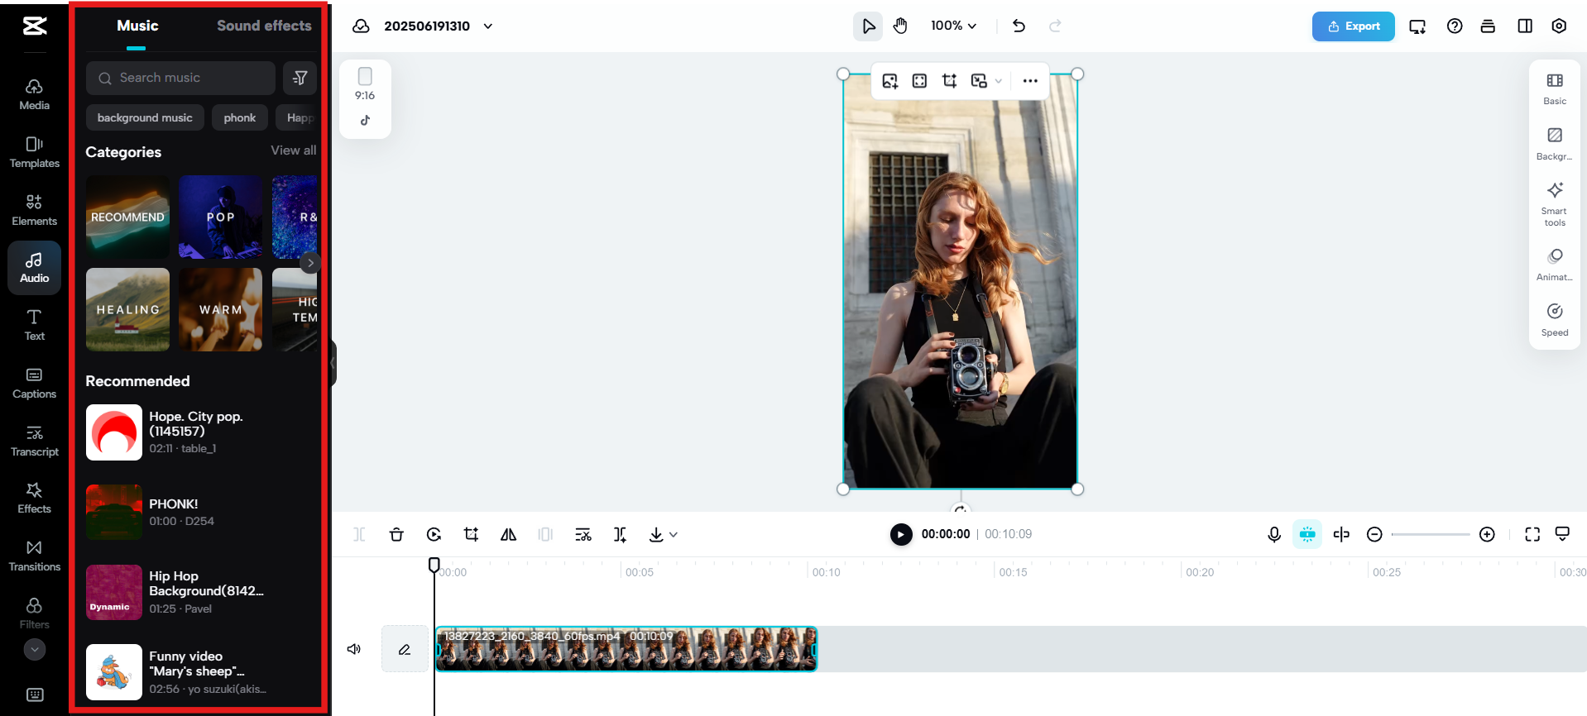Crop the clip from timeline toolbar
The height and width of the screenshot is (716, 1587).
coord(471,535)
